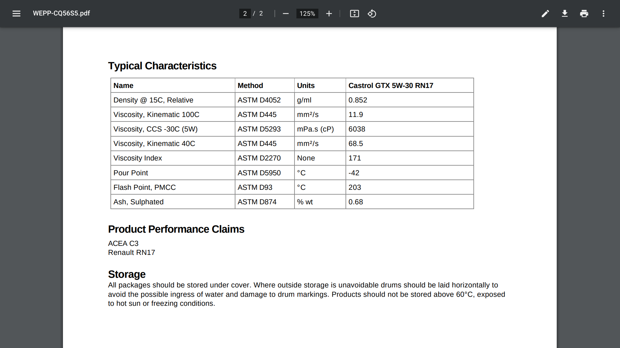Viewport: 620px width, 348px height.
Task: Open the more actions three-dot menu
Action: click(603, 14)
